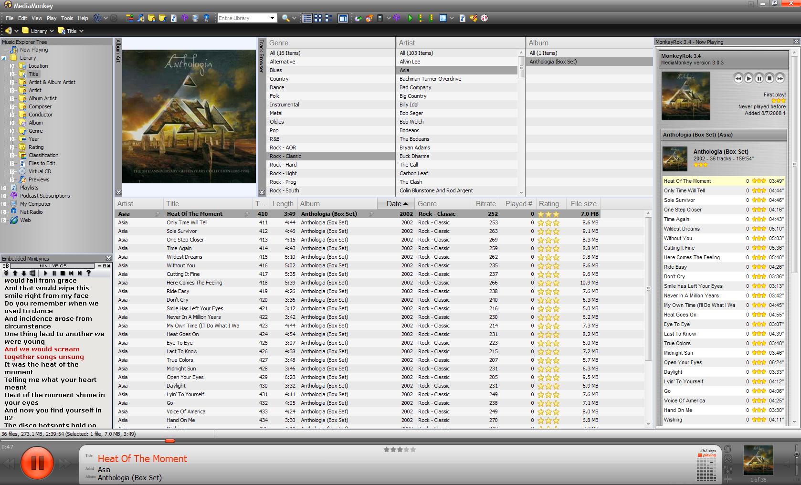This screenshot has height=485, width=801.
Task: Collapse the Library tree node
Action: pos(4,58)
